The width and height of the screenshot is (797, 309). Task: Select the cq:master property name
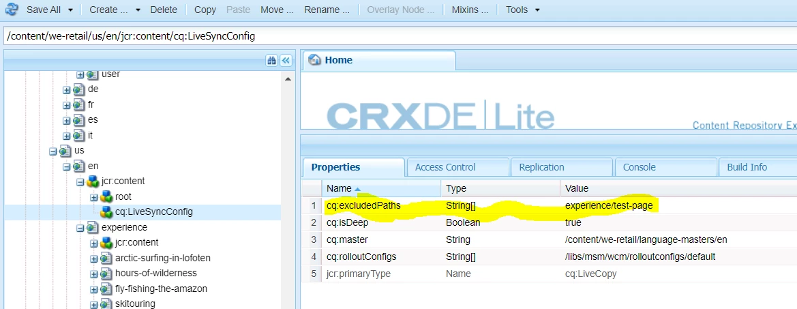[x=347, y=240]
